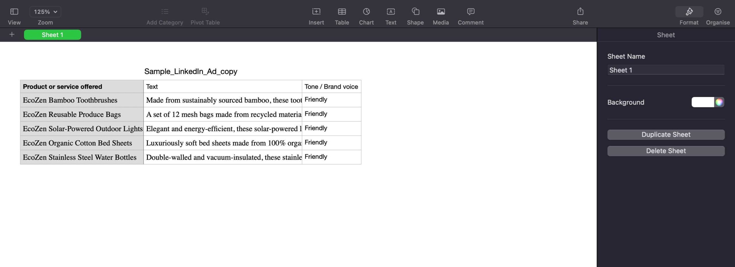Open the Organise inspector

click(718, 11)
